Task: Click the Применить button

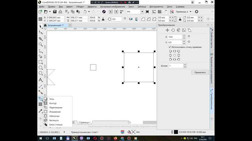Action: click(x=200, y=72)
